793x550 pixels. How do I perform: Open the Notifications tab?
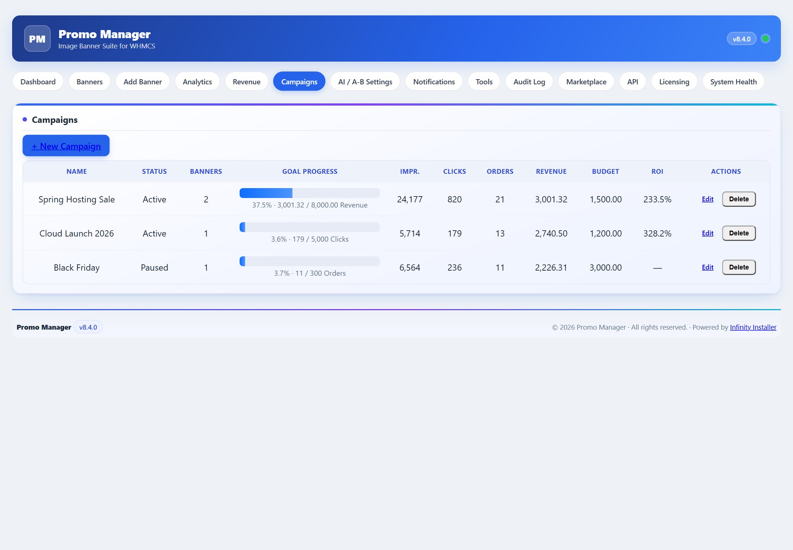click(x=434, y=81)
